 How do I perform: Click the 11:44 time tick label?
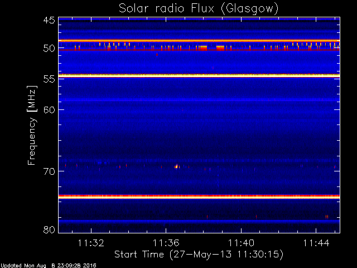(x=316, y=243)
